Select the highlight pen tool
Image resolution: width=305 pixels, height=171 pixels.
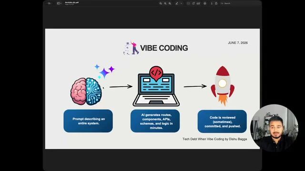[x=177, y=3]
